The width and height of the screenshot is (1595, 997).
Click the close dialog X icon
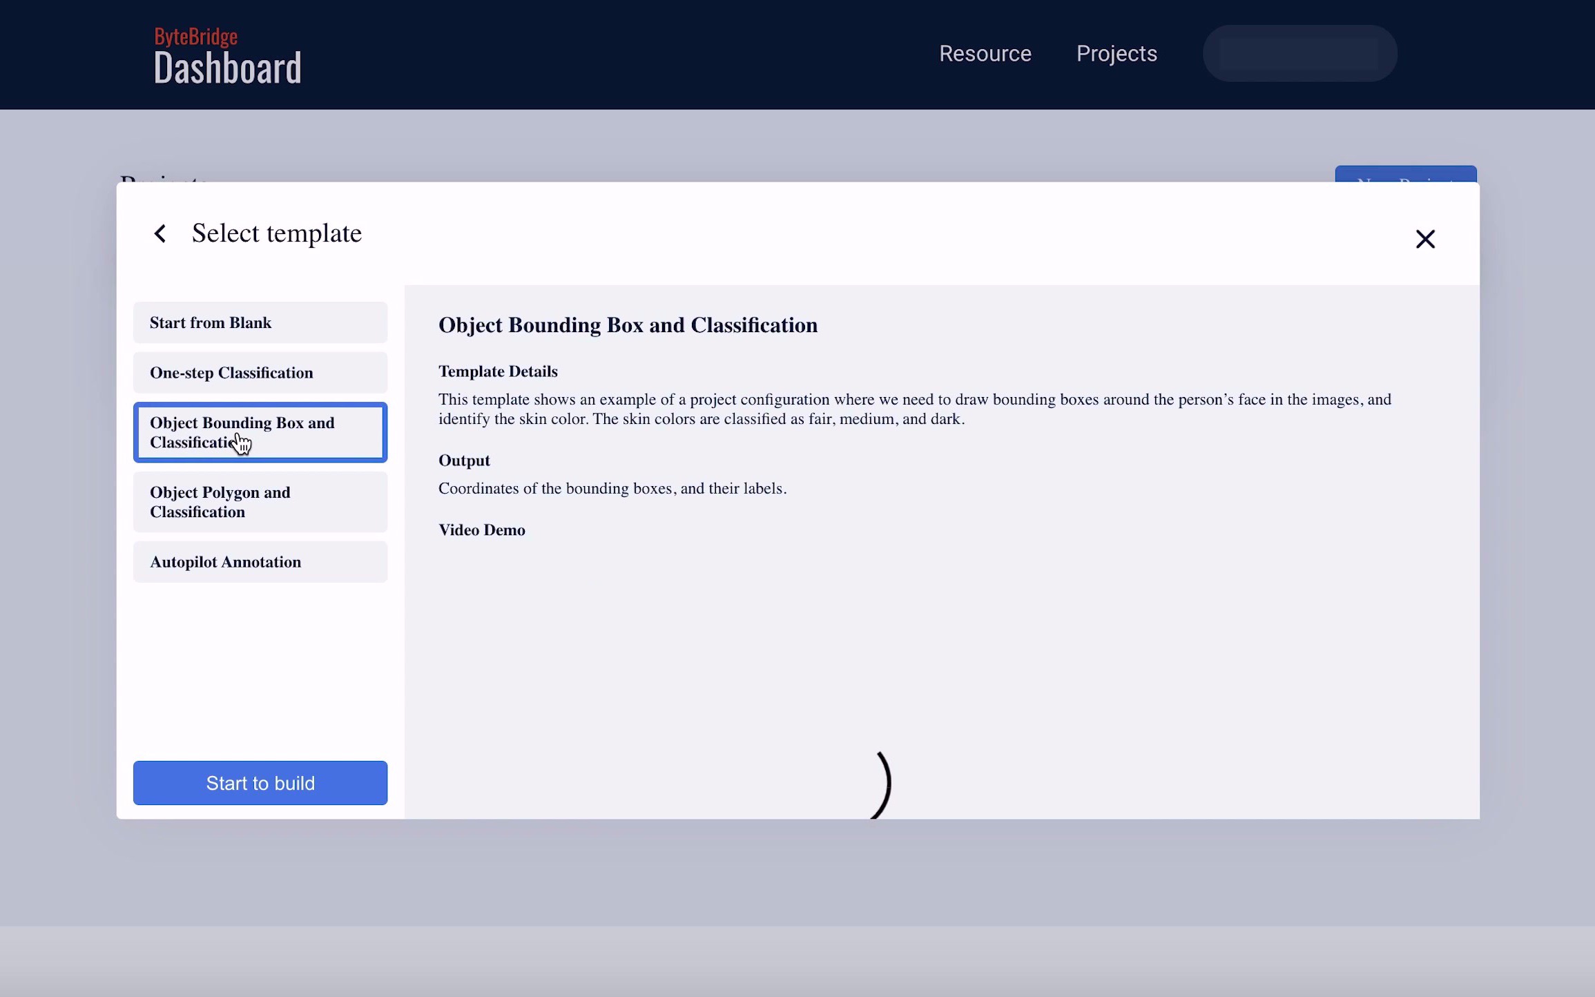click(1425, 239)
